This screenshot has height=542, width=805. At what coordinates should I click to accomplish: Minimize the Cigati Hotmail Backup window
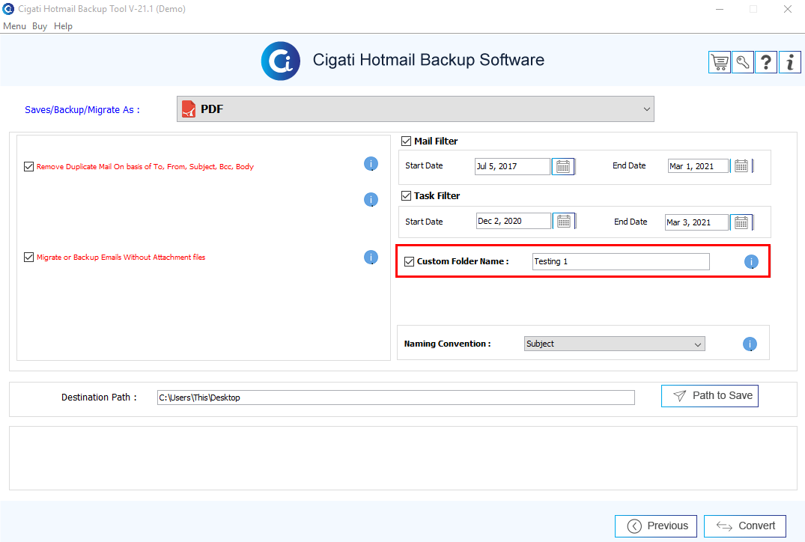click(x=720, y=9)
